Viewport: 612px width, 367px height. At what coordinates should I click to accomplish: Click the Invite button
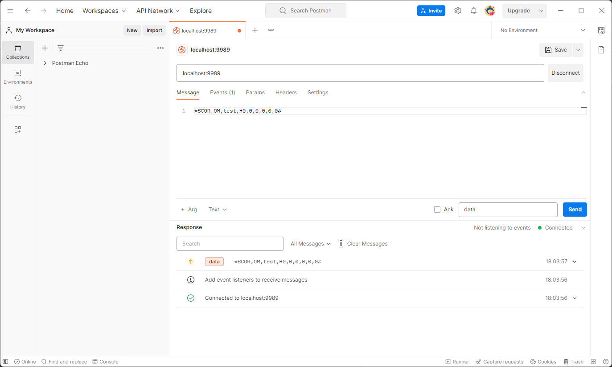pyautogui.click(x=431, y=11)
